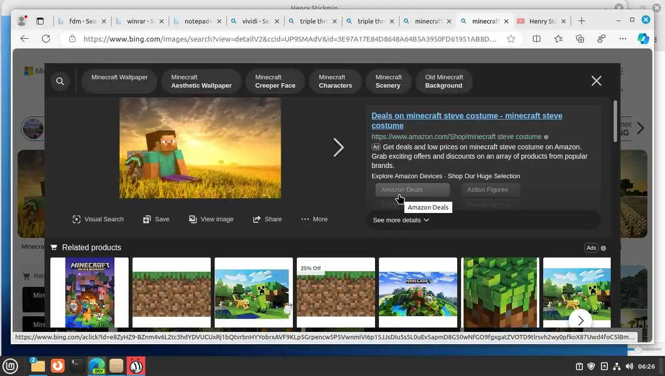Open Edge Settings and more menu
The height and width of the screenshot is (376, 665).
[622, 39]
